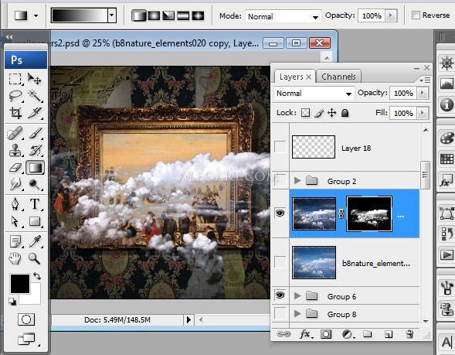Toggle lock transparent pixels
Screen dimensions: 455x355
(305, 113)
